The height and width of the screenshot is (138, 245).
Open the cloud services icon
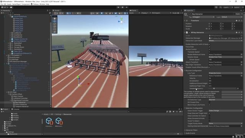coord(11,7)
